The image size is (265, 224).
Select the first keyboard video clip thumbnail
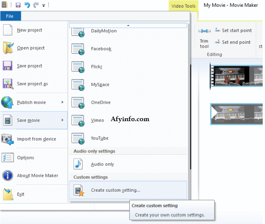click(237, 76)
